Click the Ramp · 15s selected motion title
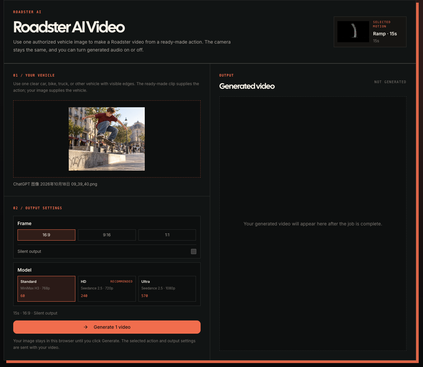The image size is (423, 367). click(385, 34)
